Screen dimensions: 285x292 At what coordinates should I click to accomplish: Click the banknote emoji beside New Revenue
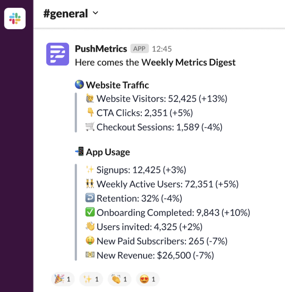90,255
